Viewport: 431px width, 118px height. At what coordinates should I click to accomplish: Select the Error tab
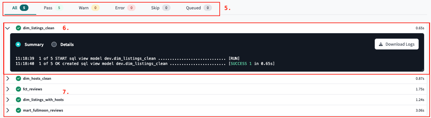click(x=125, y=8)
